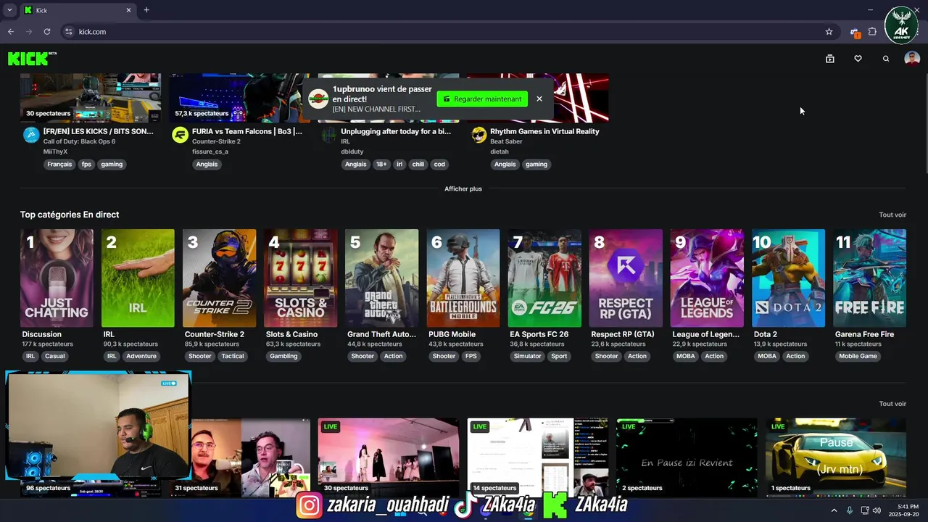Open the heart favorites icon in header
Image resolution: width=928 pixels, height=522 pixels.
pos(858,59)
